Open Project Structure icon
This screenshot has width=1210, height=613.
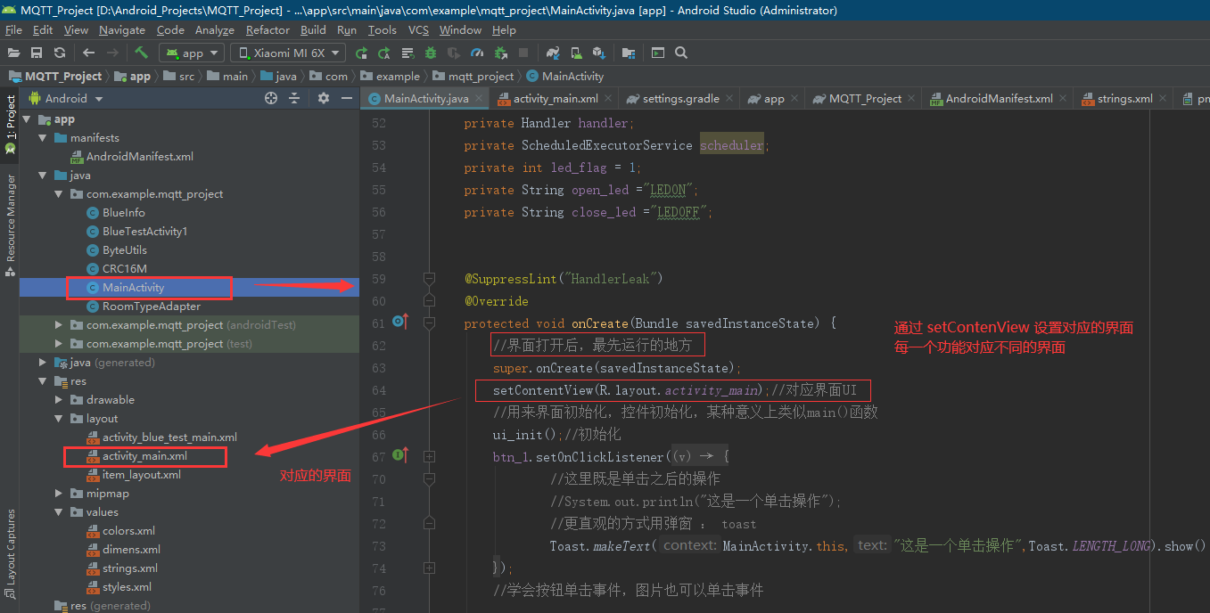tap(629, 53)
